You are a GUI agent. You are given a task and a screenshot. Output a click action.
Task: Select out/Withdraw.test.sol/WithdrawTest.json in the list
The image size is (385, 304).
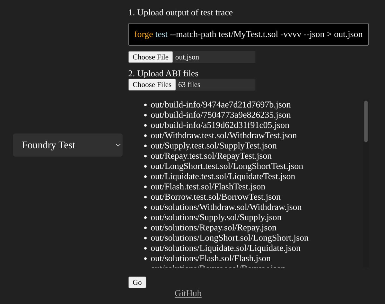pos(223,135)
